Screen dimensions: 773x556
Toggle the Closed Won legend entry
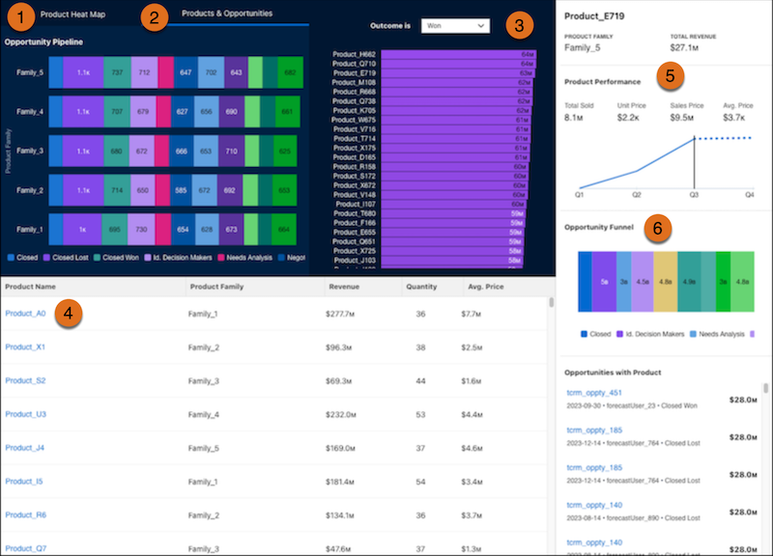(x=116, y=258)
